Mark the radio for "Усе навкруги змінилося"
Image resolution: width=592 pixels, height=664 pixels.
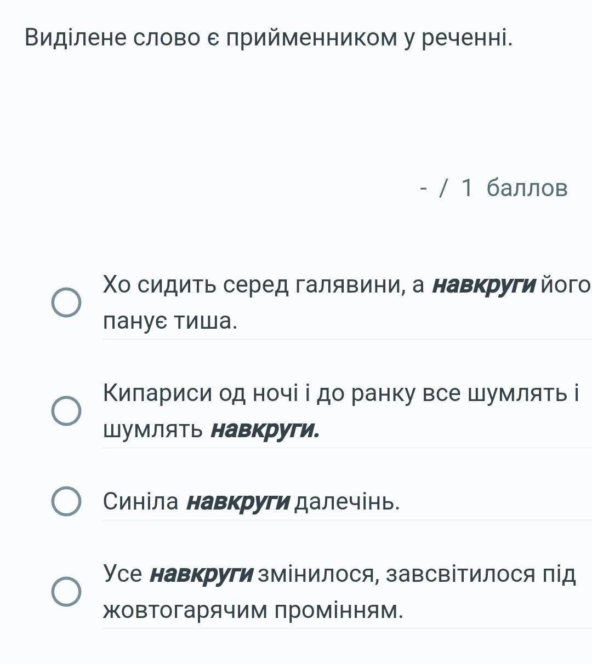pyautogui.click(x=66, y=592)
